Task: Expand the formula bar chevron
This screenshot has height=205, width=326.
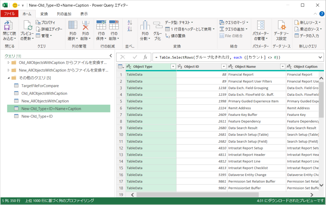Action: [320, 57]
